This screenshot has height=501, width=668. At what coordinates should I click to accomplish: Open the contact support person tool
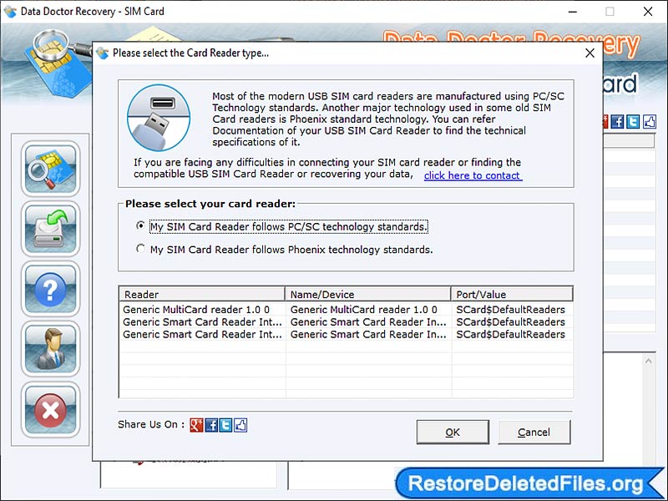tap(50, 348)
